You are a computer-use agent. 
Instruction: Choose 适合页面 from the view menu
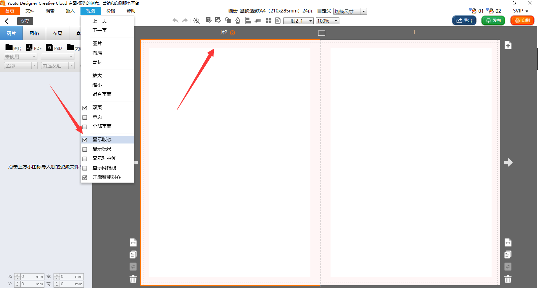click(102, 94)
